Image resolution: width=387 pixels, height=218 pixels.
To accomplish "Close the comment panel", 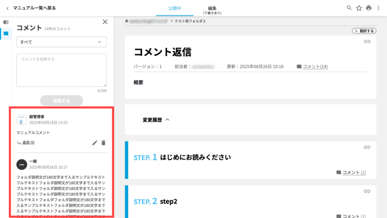I will click(105, 22).
